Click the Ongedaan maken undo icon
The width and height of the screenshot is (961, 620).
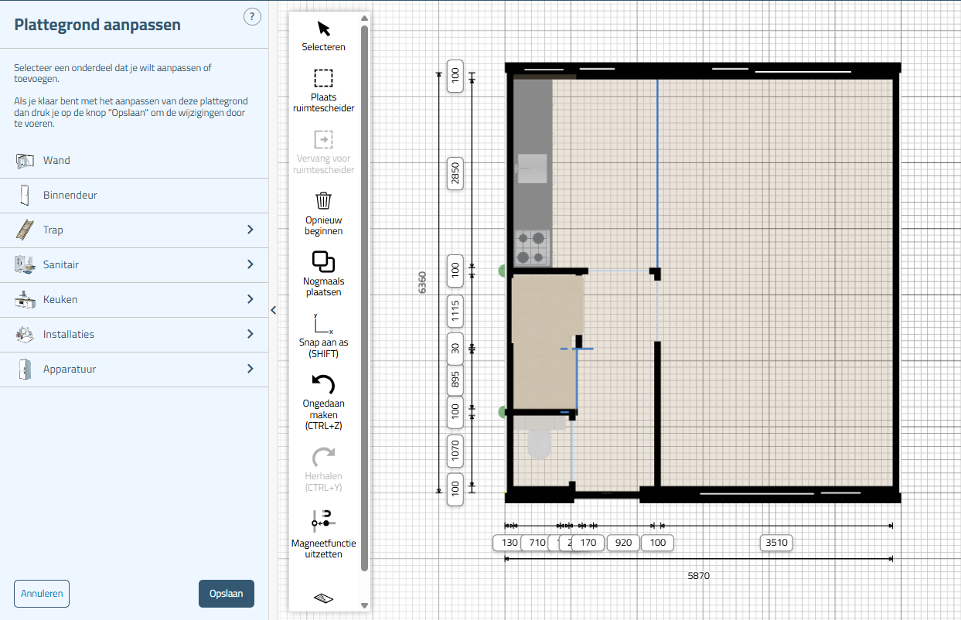[323, 384]
